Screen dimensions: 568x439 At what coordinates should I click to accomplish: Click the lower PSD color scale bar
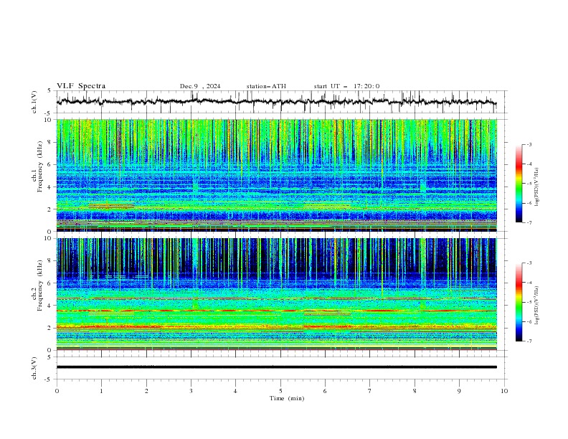click(519, 302)
